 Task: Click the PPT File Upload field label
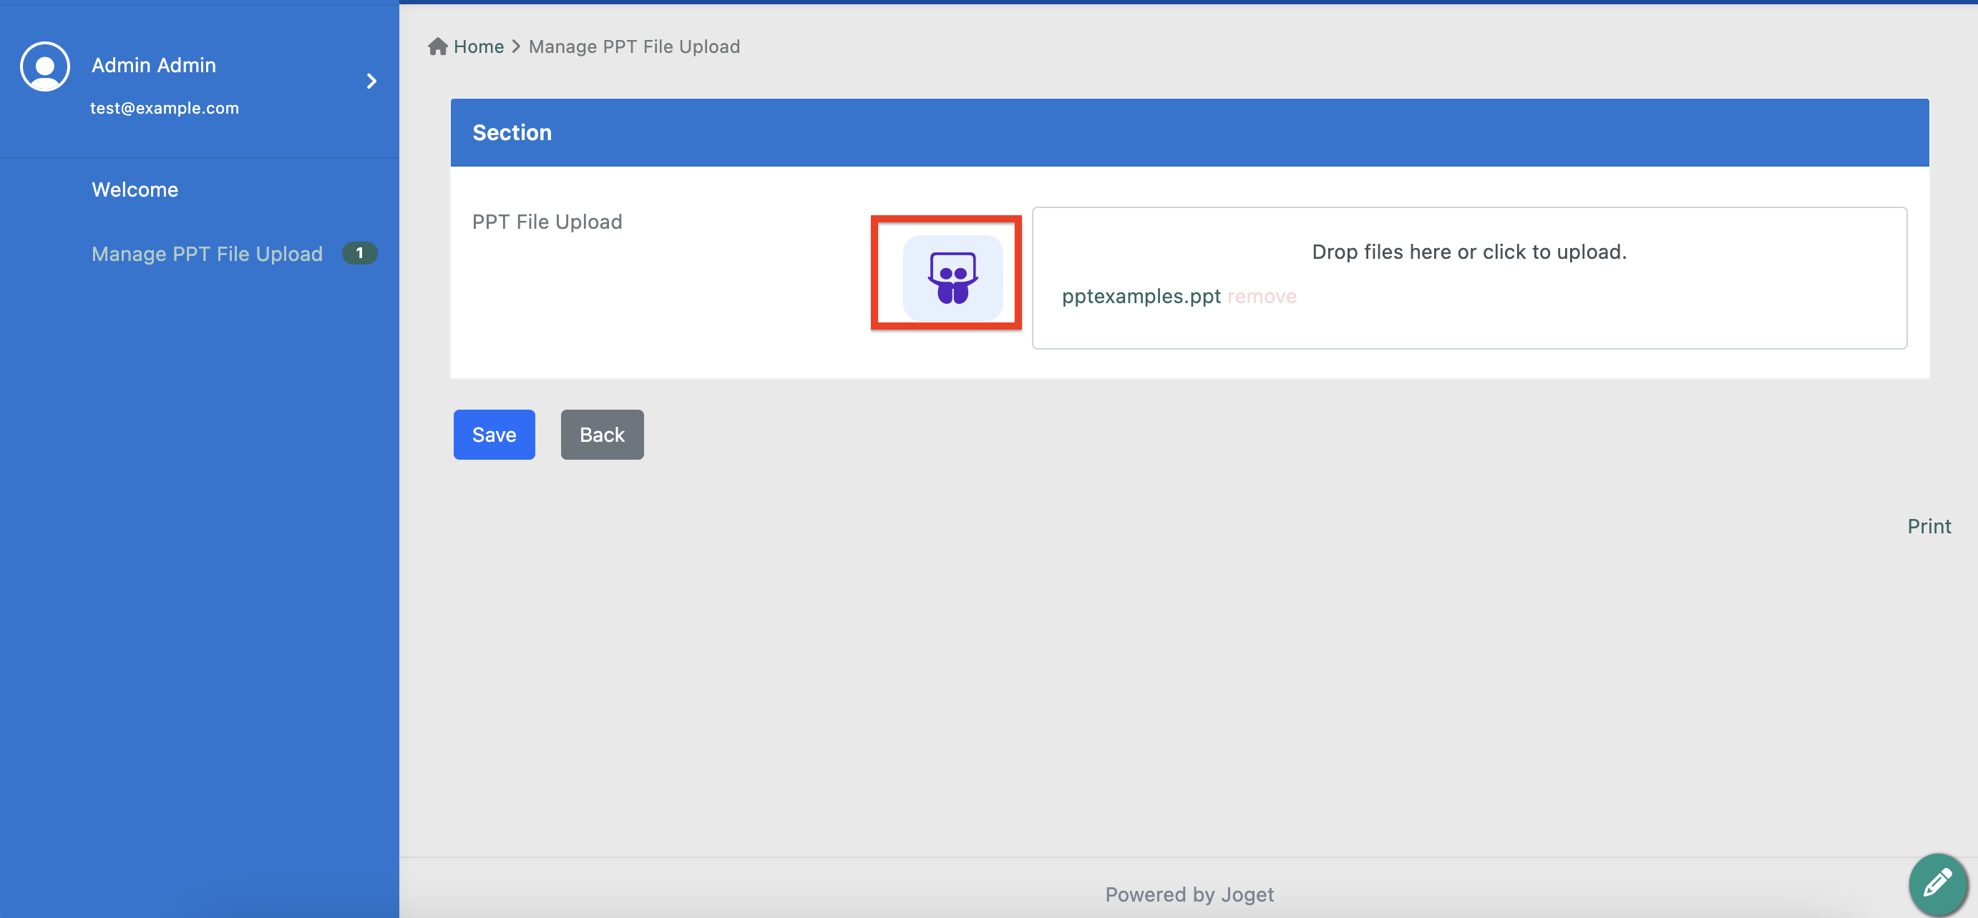tap(547, 222)
